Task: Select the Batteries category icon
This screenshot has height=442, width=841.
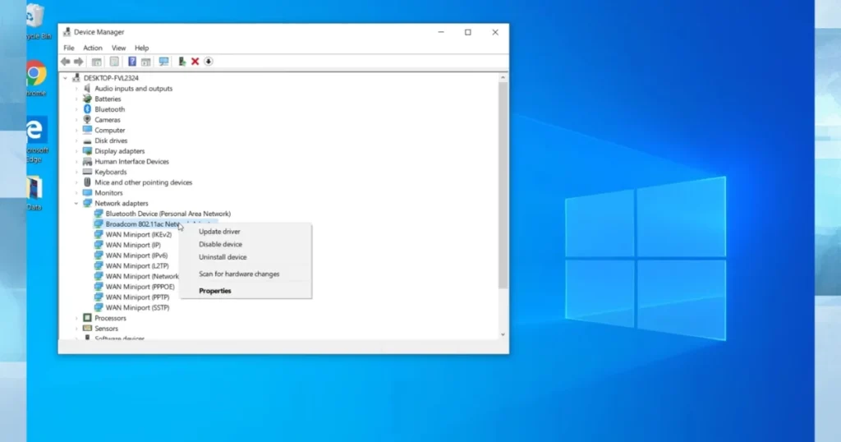Action: click(87, 99)
